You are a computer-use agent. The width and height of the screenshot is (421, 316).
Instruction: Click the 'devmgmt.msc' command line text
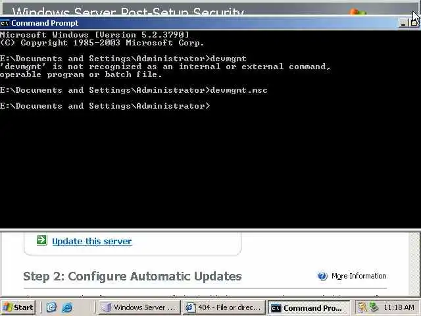click(x=239, y=90)
